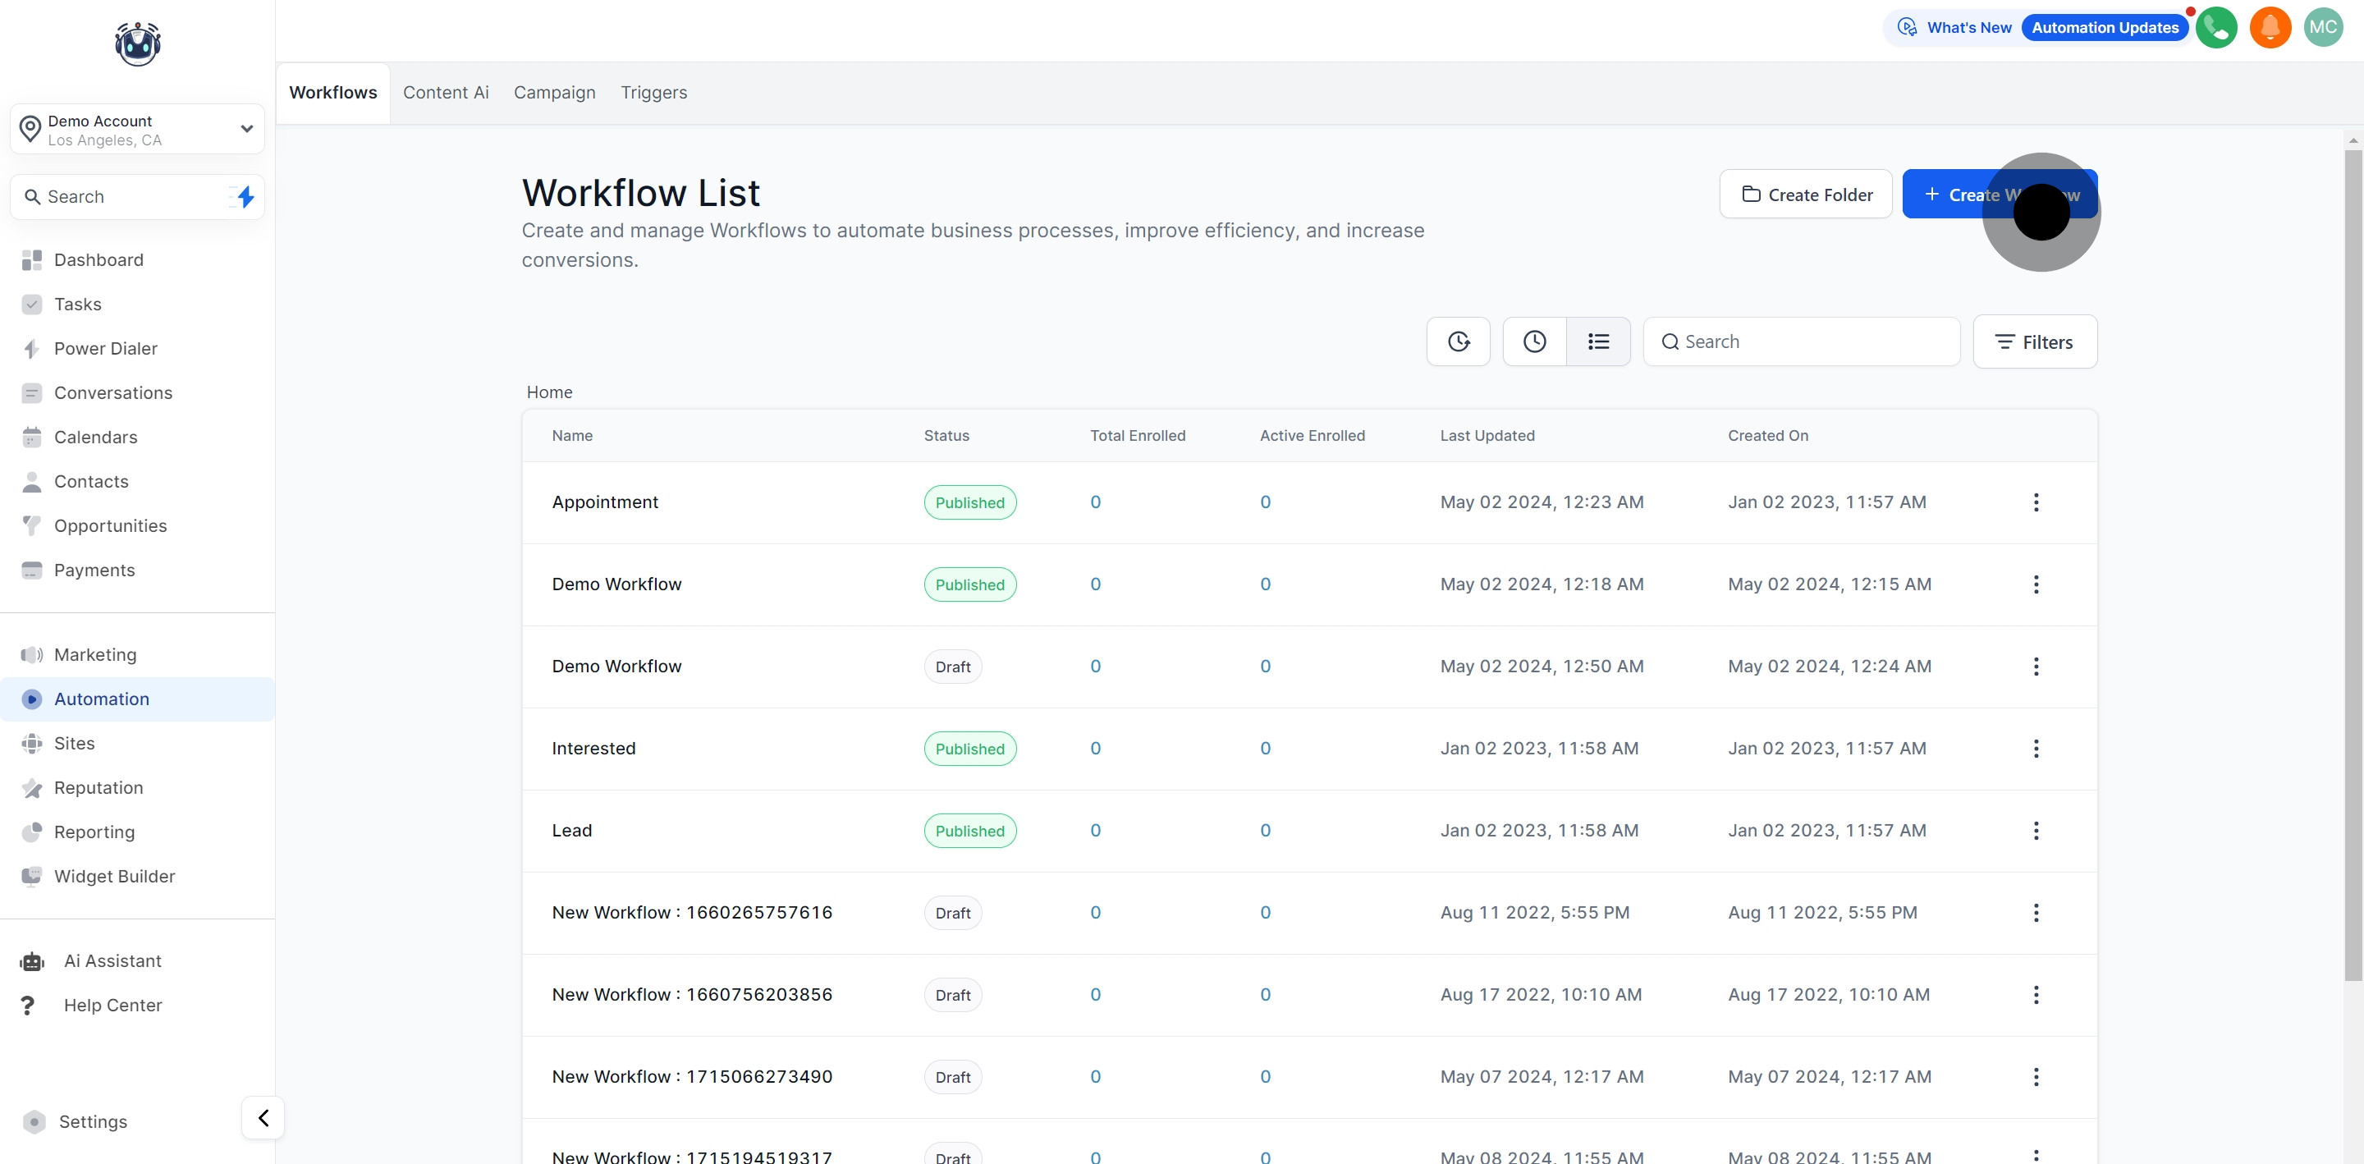Switch to list view icon
Image resolution: width=2364 pixels, height=1164 pixels.
coord(1597,341)
